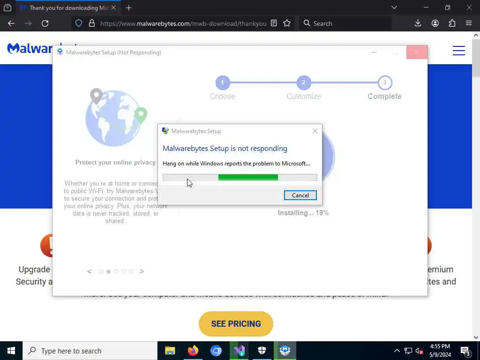Open the blue circular browser taskbar icon
The image size is (480, 360).
point(216,351)
